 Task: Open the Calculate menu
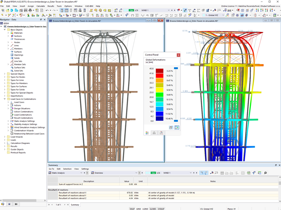pos(40,6)
